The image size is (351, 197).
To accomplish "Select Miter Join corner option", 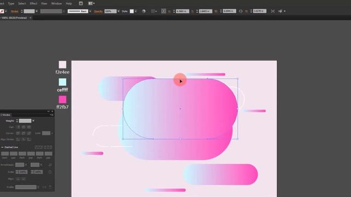I will pos(18,133).
